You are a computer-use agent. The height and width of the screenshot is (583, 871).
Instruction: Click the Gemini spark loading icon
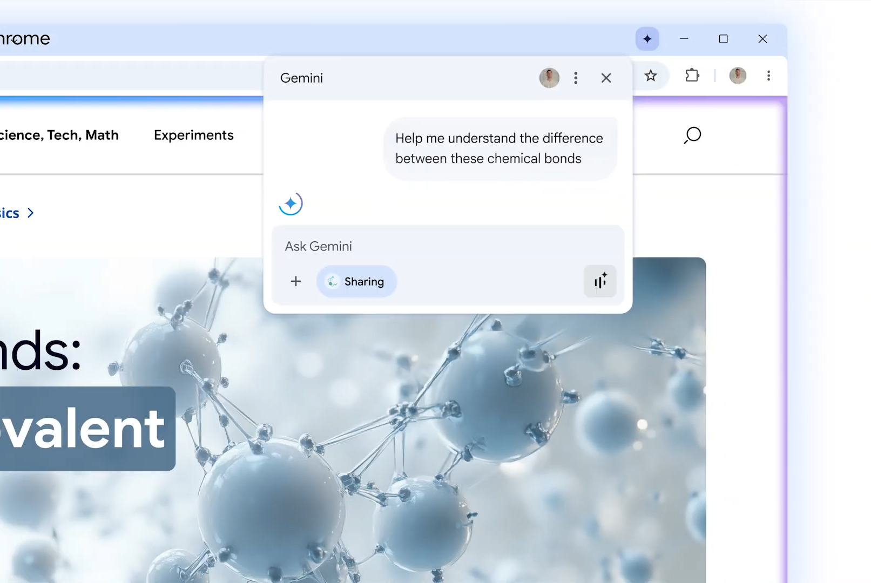(291, 204)
